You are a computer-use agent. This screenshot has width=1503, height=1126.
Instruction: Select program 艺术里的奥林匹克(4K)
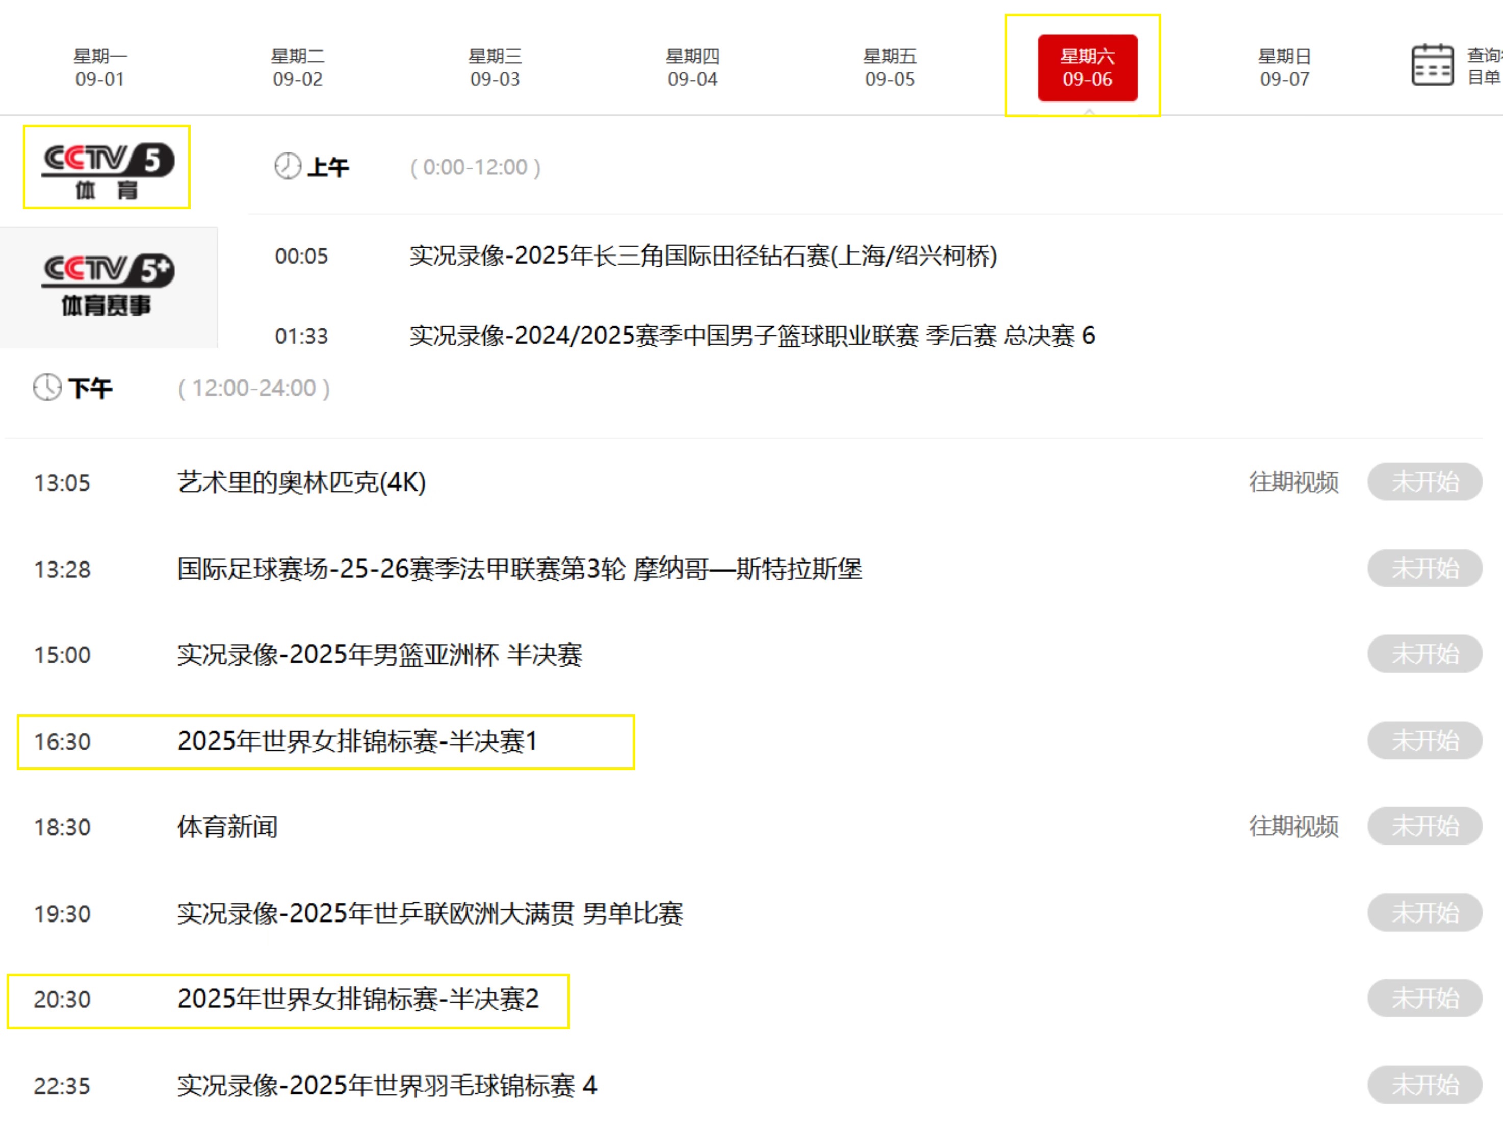tap(302, 482)
